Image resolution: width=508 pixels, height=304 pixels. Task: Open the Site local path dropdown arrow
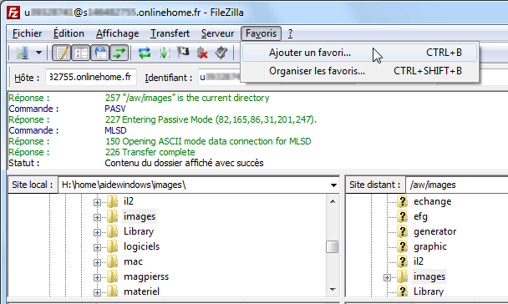tap(333, 185)
